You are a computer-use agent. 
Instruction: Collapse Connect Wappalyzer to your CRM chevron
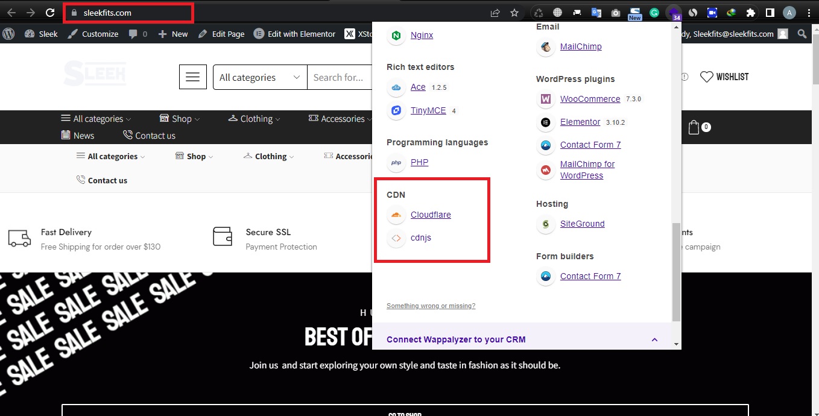click(x=654, y=339)
